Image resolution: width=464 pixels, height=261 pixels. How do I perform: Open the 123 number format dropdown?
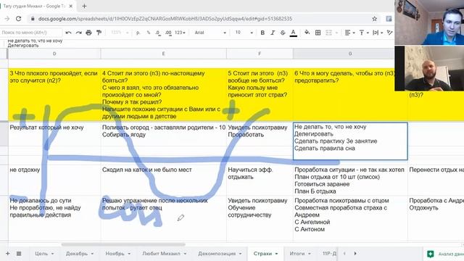[180, 33]
